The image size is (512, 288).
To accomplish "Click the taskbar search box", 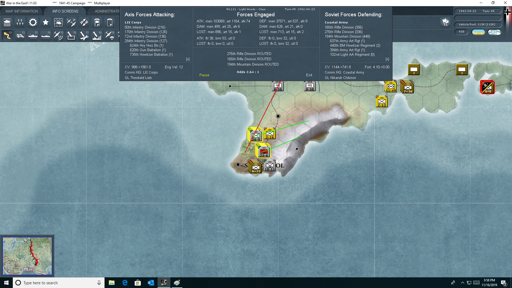I will (x=59, y=283).
